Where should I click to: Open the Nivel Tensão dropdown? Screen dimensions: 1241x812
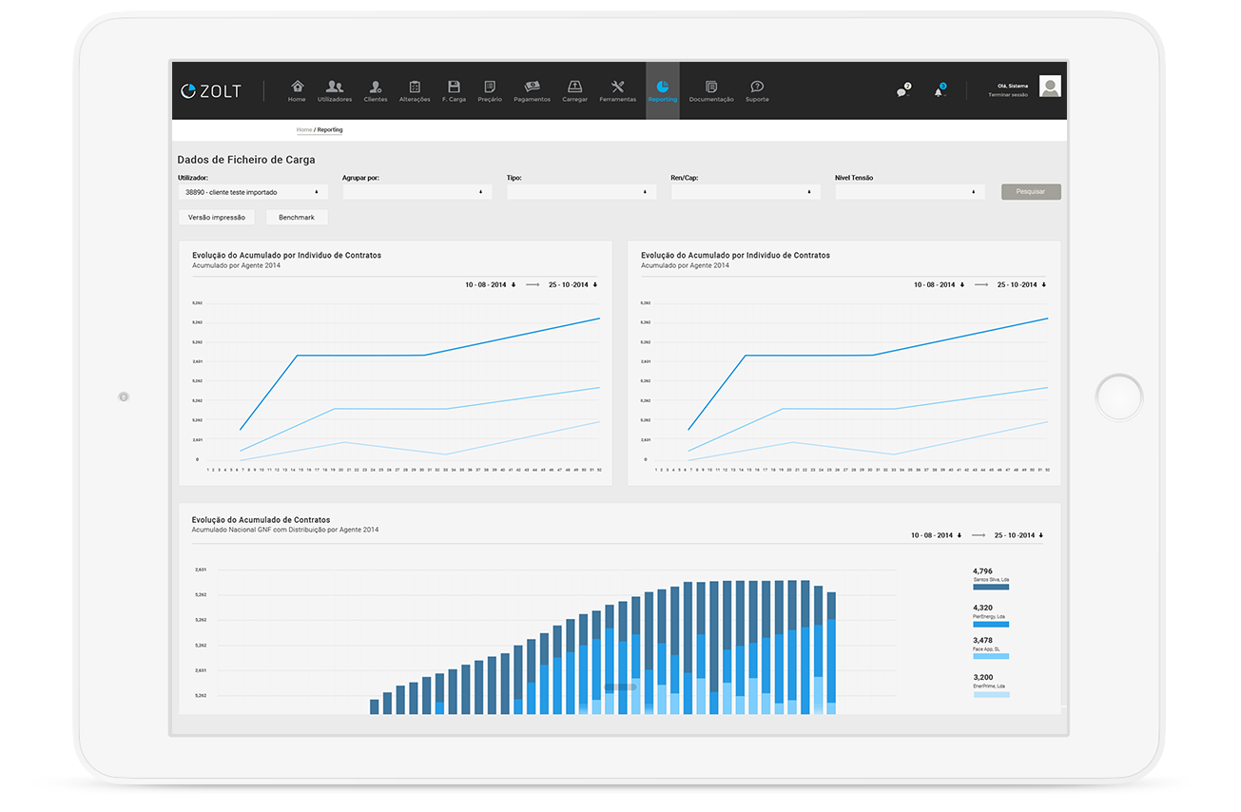(x=910, y=192)
